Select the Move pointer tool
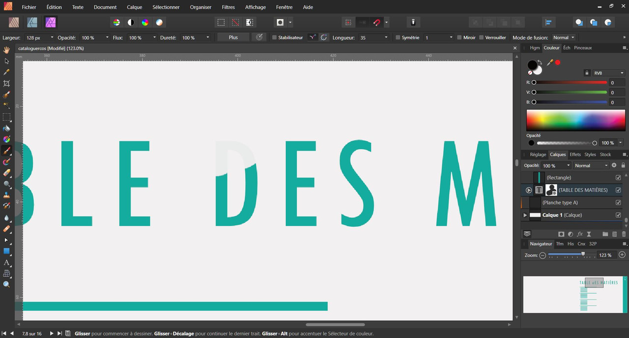Image resolution: width=629 pixels, height=338 pixels. [x=7, y=61]
